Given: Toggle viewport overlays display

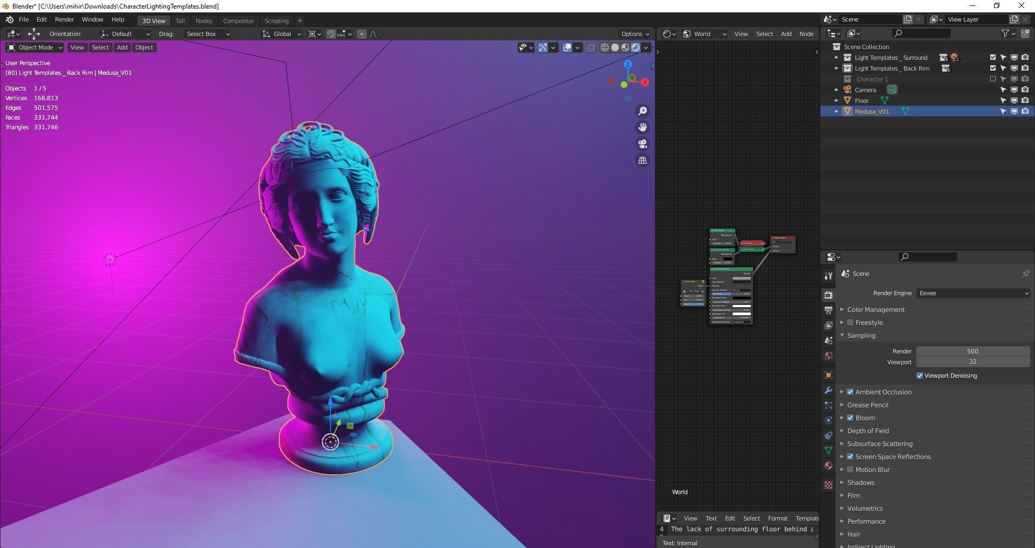Looking at the screenshot, I should (x=567, y=47).
